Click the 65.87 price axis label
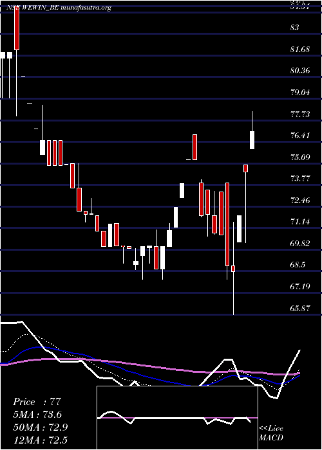 pos(300,308)
